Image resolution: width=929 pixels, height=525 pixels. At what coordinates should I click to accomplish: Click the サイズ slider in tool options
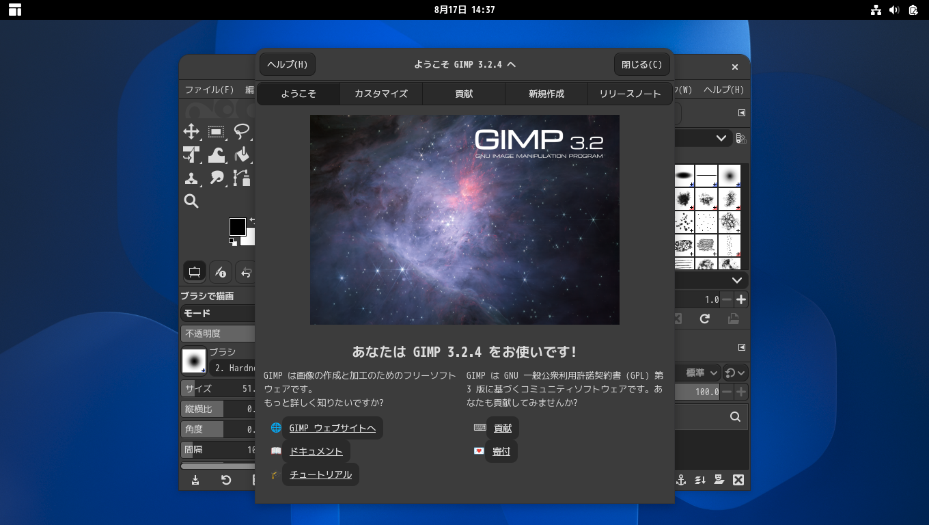pyautogui.click(x=217, y=388)
